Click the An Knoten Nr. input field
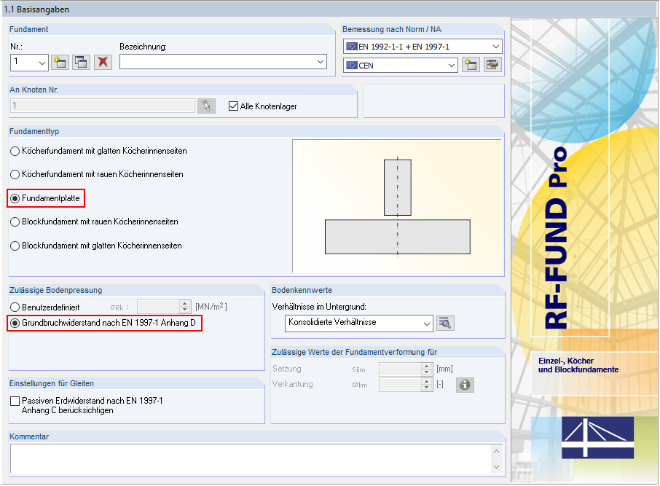 click(102, 106)
